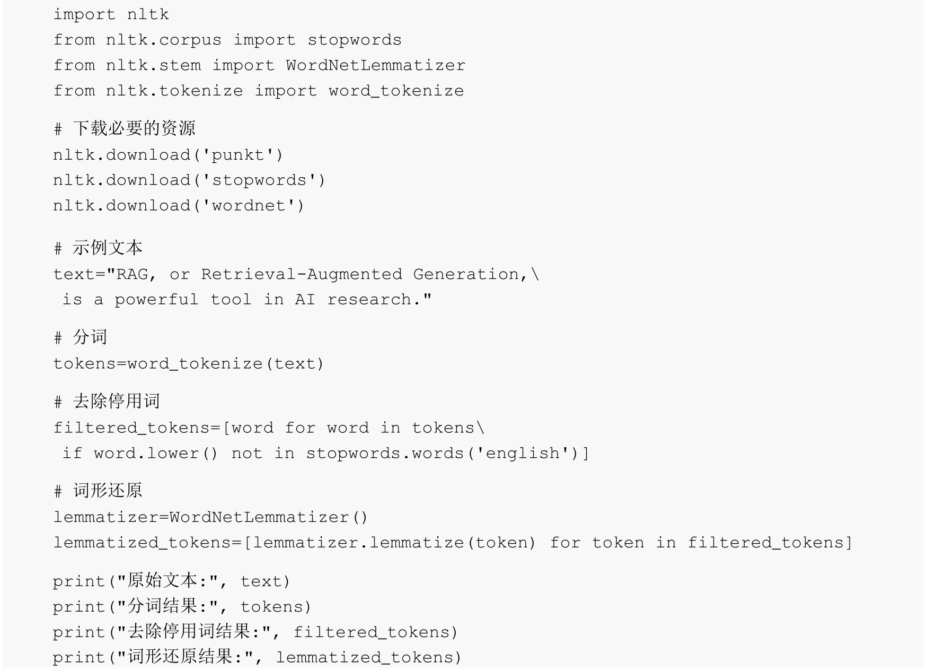
Task: Click the nltk.download('stopwords') line
Action: pos(189,180)
